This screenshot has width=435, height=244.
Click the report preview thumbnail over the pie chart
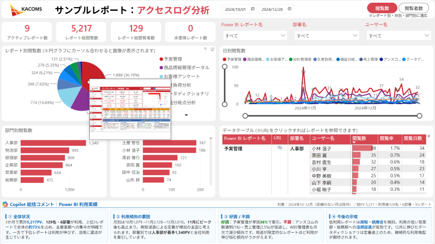130,109
